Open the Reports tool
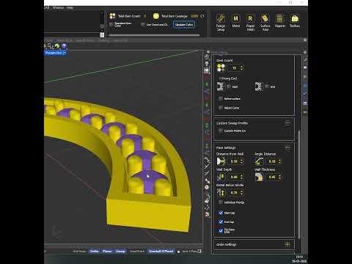 [x=280, y=21]
